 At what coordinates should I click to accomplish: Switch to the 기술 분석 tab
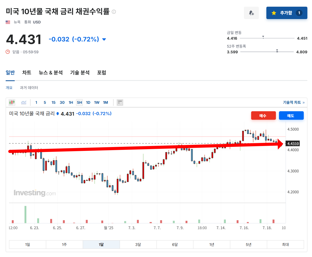point(79,73)
